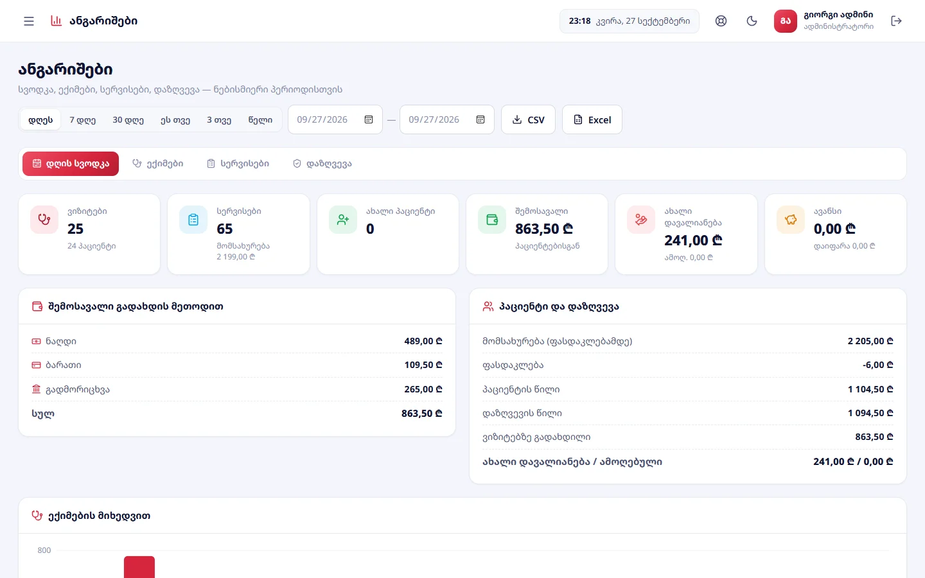Click the სერვისები clipboard card icon
Viewport: 925px width, 578px height.
(193, 220)
